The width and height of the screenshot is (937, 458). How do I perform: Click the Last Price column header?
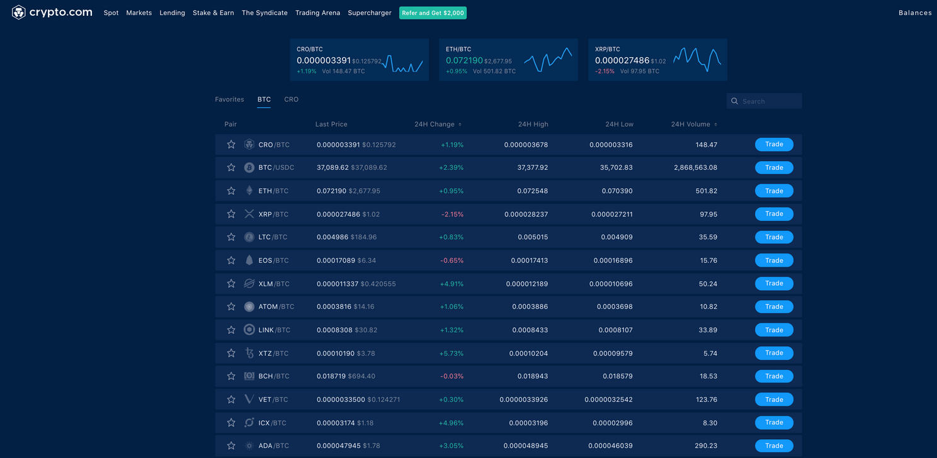[x=331, y=125]
